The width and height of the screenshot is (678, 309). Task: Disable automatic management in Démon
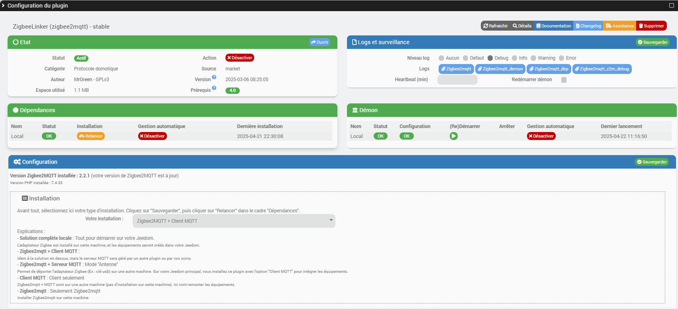(x=541, y=136)
